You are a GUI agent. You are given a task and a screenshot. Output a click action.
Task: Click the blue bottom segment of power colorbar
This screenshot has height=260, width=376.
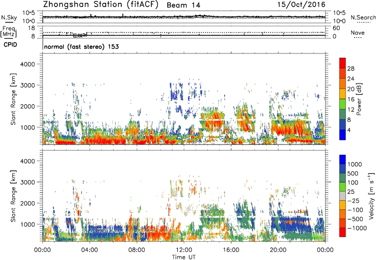pyautogui.click(x=343, y=135)
